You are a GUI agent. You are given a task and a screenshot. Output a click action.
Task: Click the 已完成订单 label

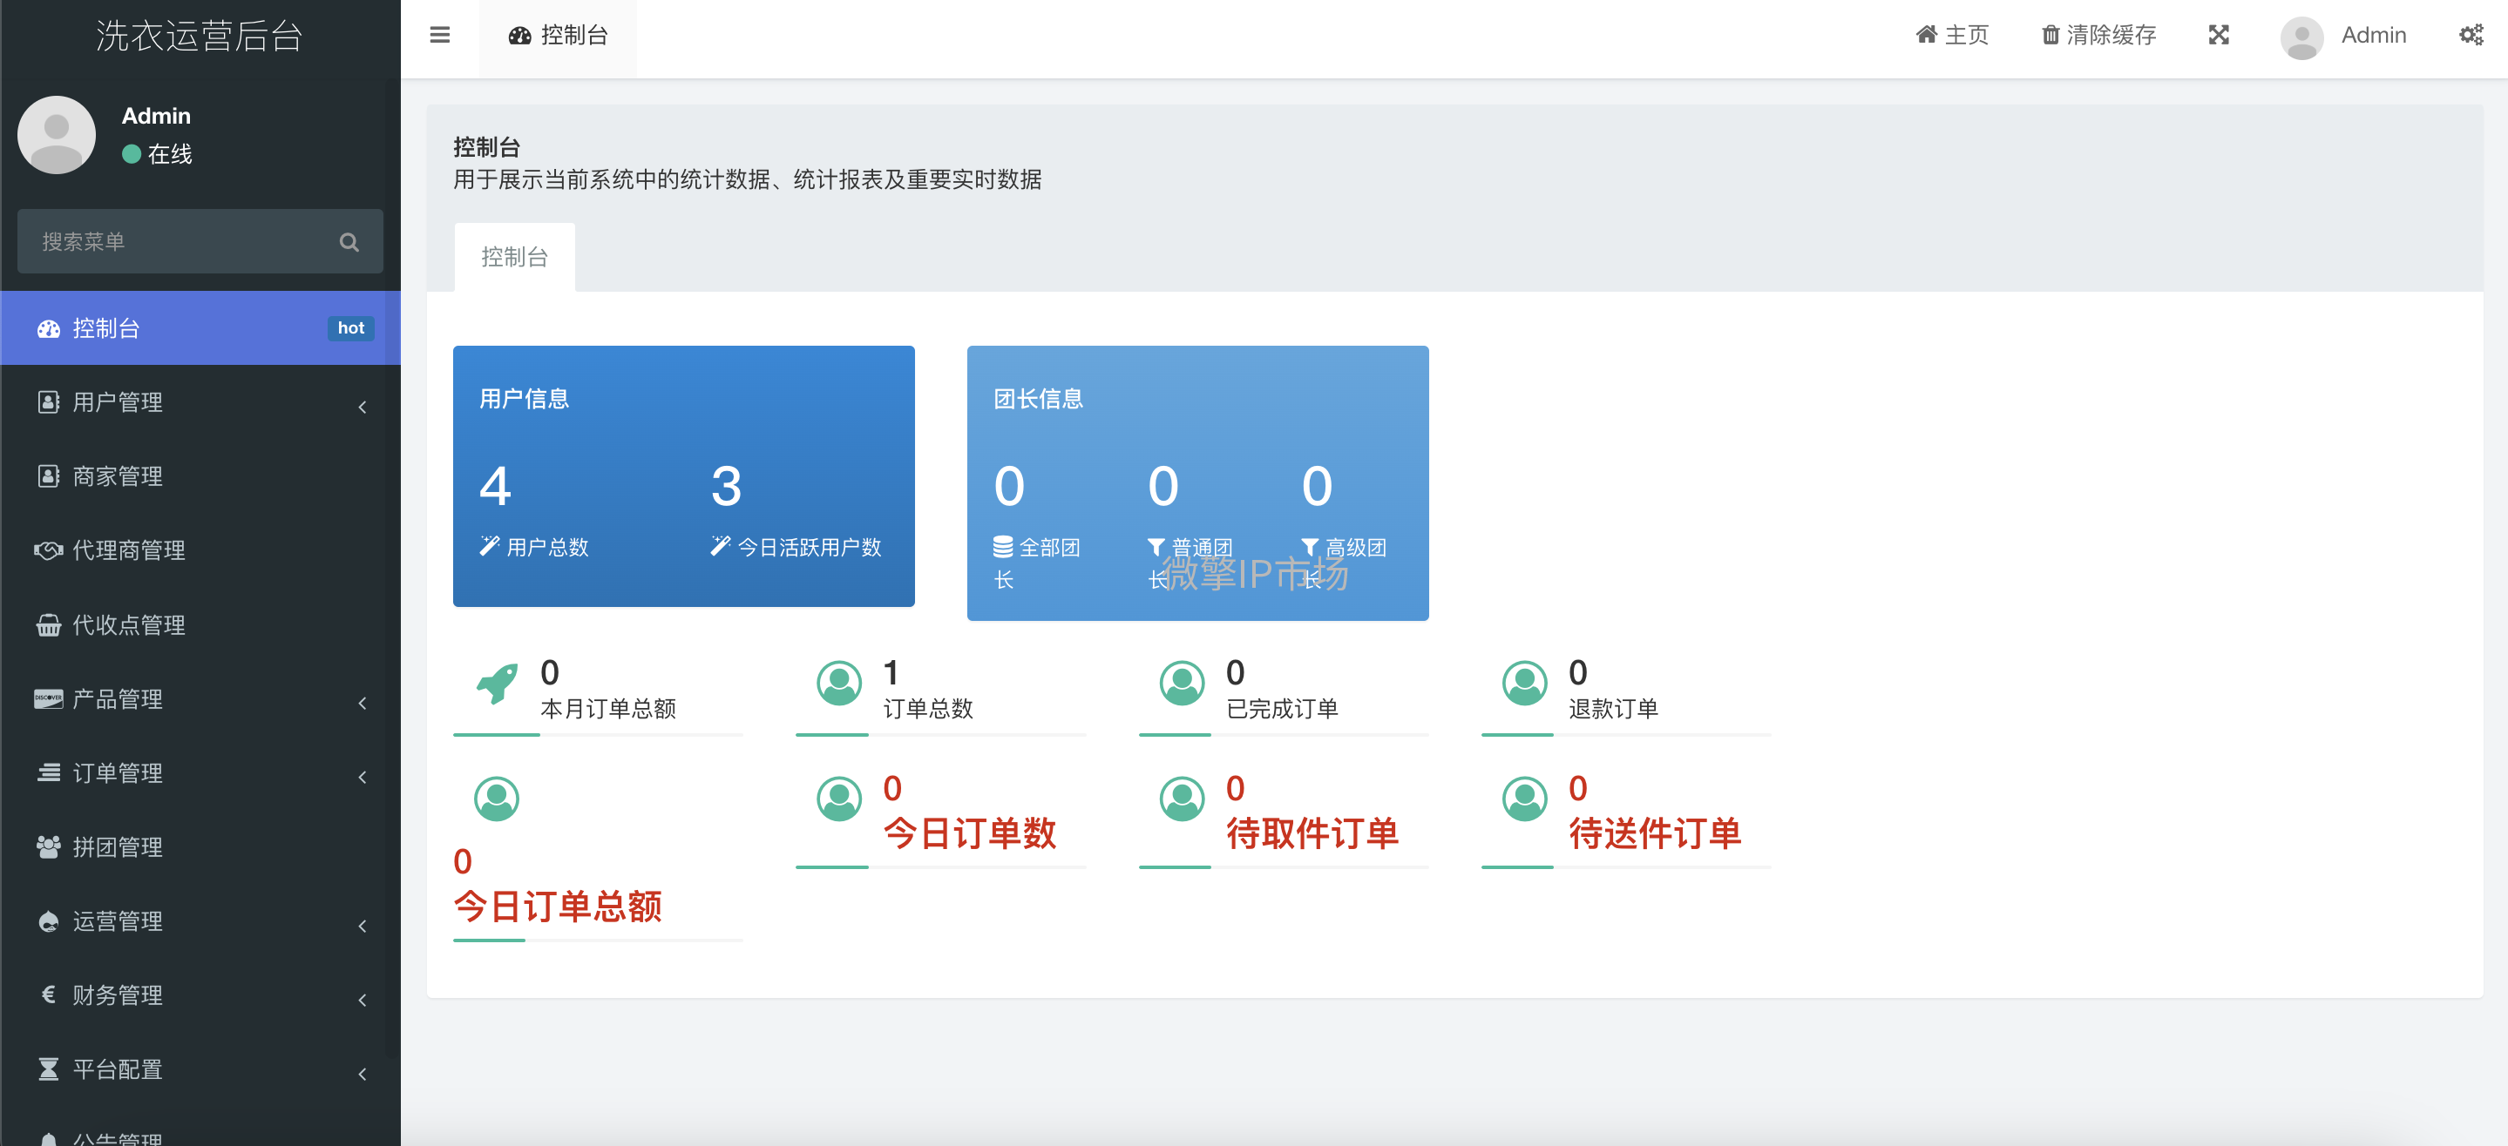pos(1282,709)
